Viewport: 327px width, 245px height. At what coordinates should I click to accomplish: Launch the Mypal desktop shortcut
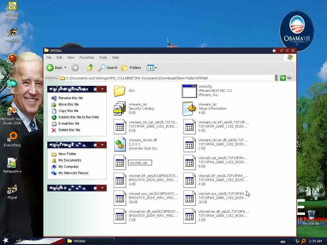(x=12, y=192)
